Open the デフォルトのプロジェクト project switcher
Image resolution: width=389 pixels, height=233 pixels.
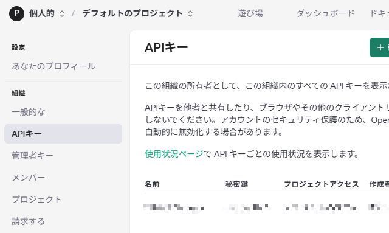pos(137,13)
